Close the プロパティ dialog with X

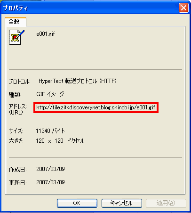183,8
